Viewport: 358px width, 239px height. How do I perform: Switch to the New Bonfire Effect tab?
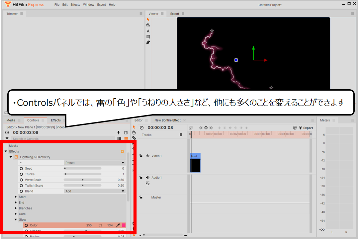[167, 120]
